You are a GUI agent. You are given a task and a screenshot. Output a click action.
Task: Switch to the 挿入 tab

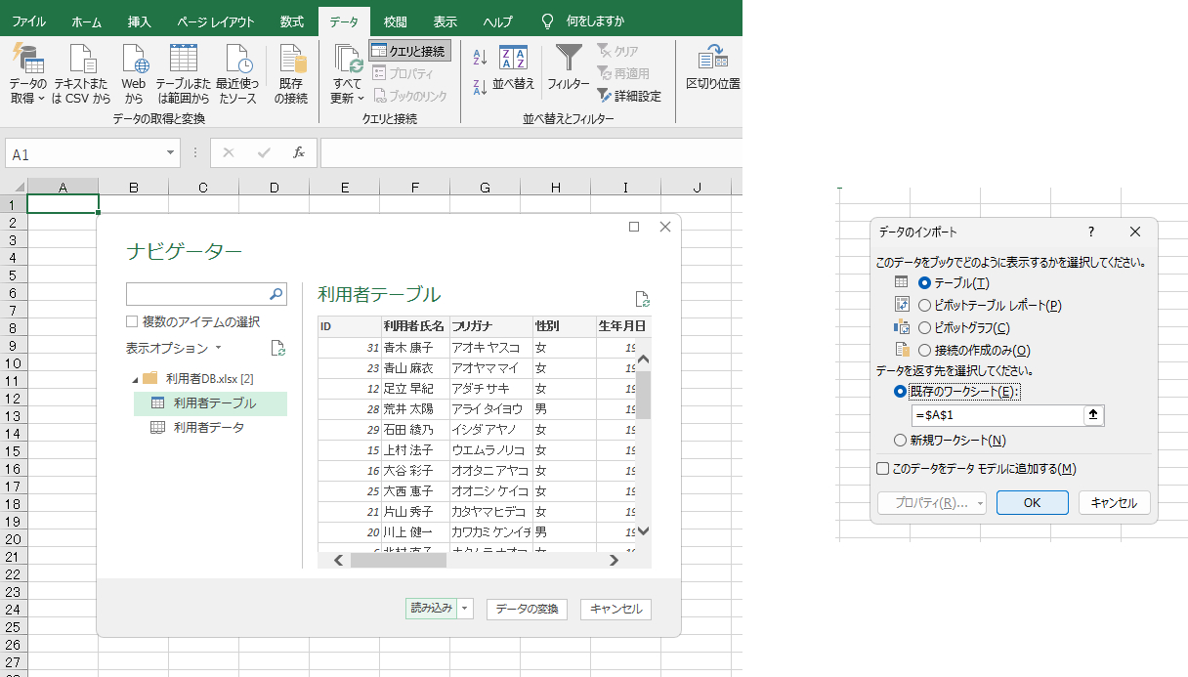coord(140,21)
